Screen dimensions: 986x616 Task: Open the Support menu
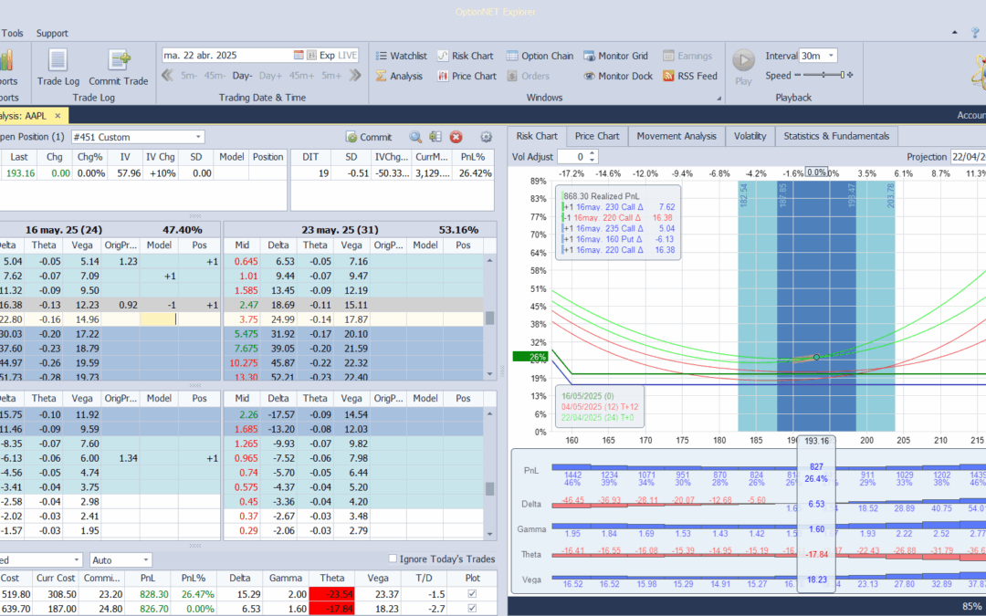click(x=52, y=34)
